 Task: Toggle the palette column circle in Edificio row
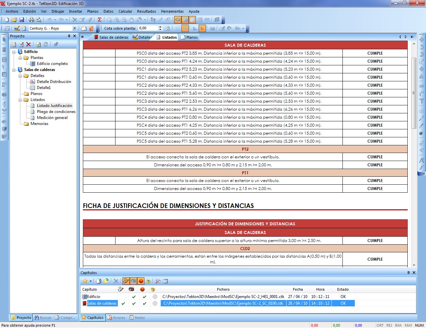[155, 297]
